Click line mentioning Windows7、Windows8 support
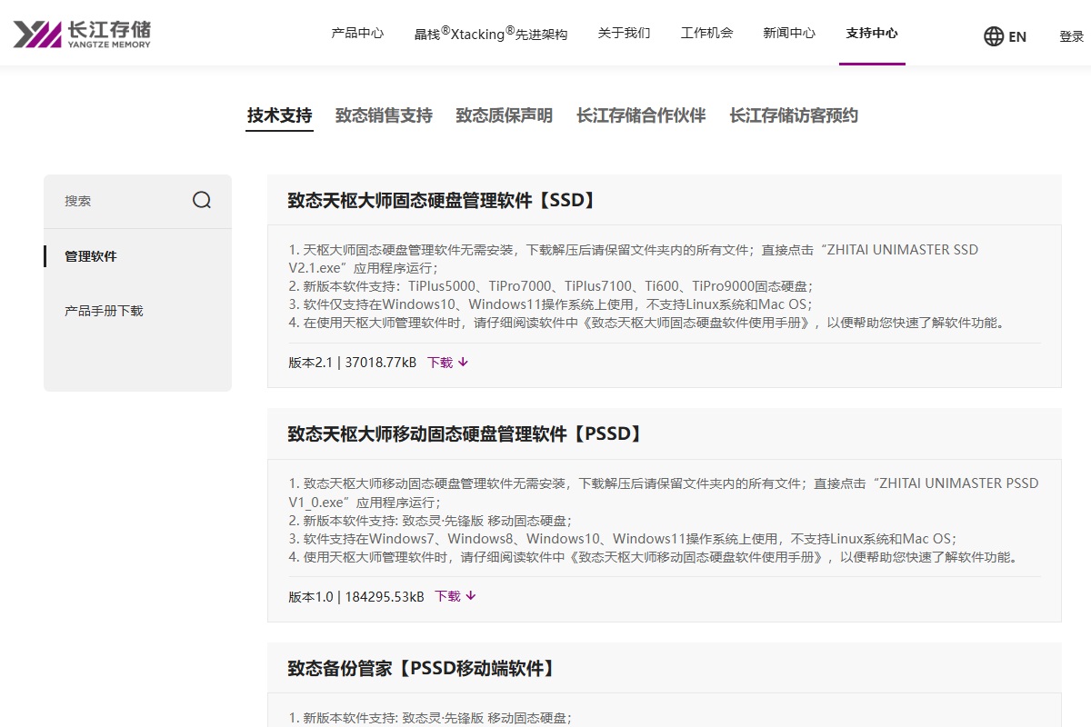This screenshot has width=1091, height=727. [623, 538]
